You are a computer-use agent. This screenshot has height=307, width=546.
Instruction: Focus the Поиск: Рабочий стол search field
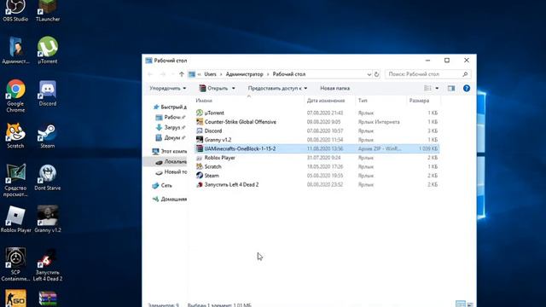tap(428, 74)
